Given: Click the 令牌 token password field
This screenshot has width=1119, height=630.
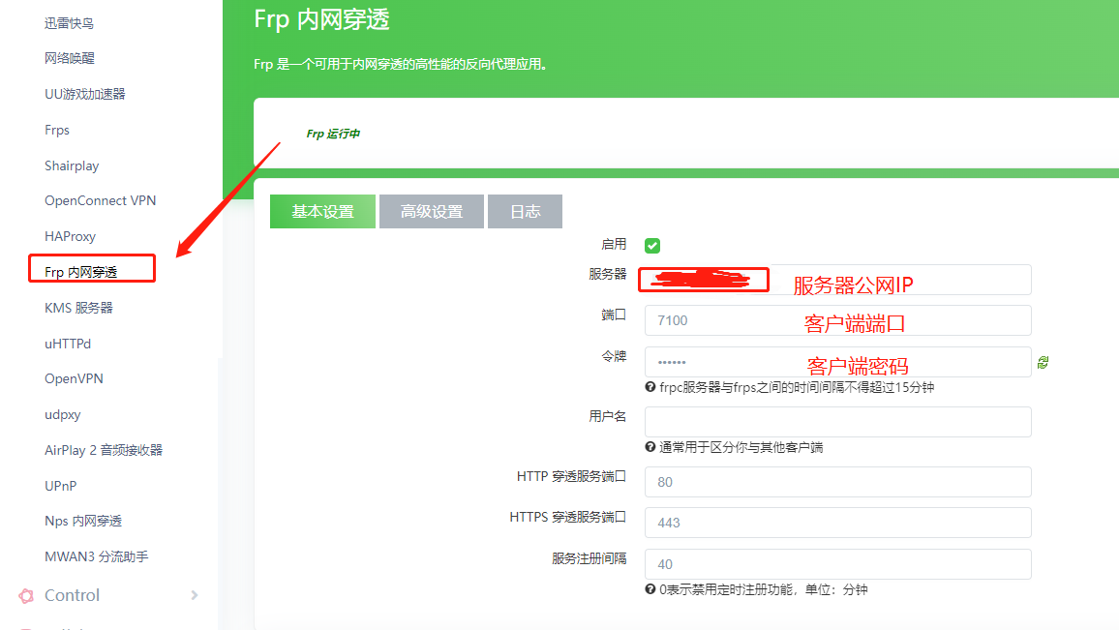Looking at the screenshot, I should (x=838, y=362).
